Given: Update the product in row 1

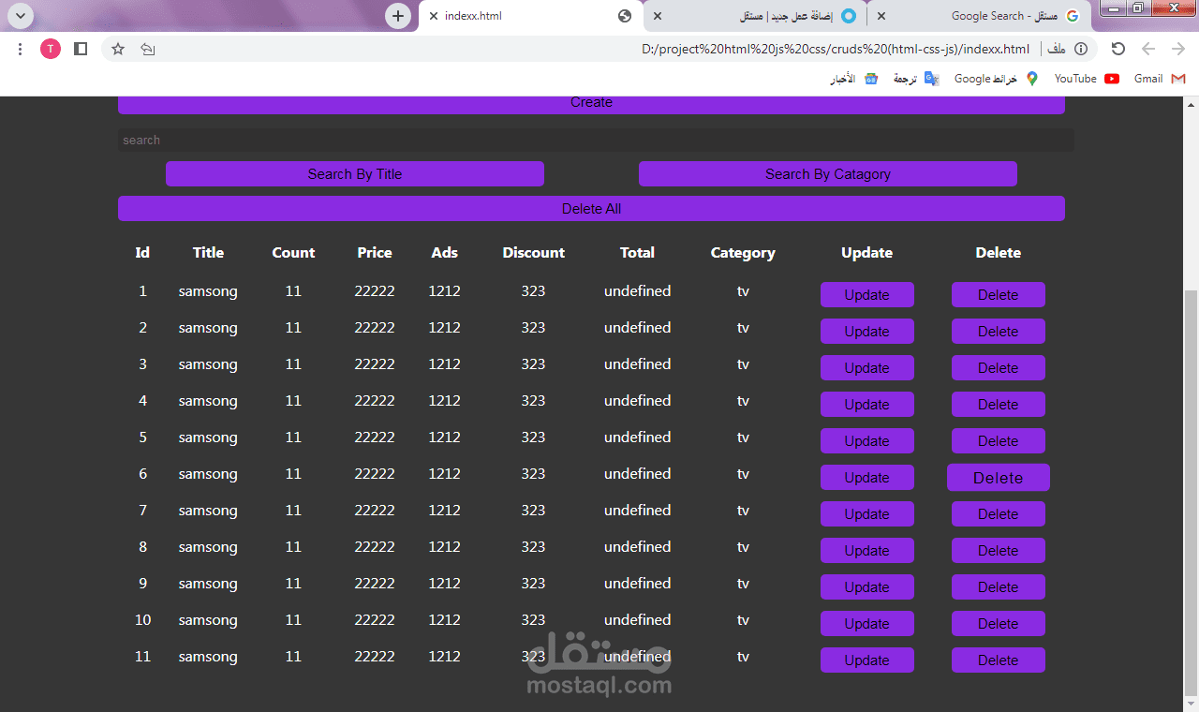Looking at the screenshot, I should pyautogui.click(x=867, y=295).
